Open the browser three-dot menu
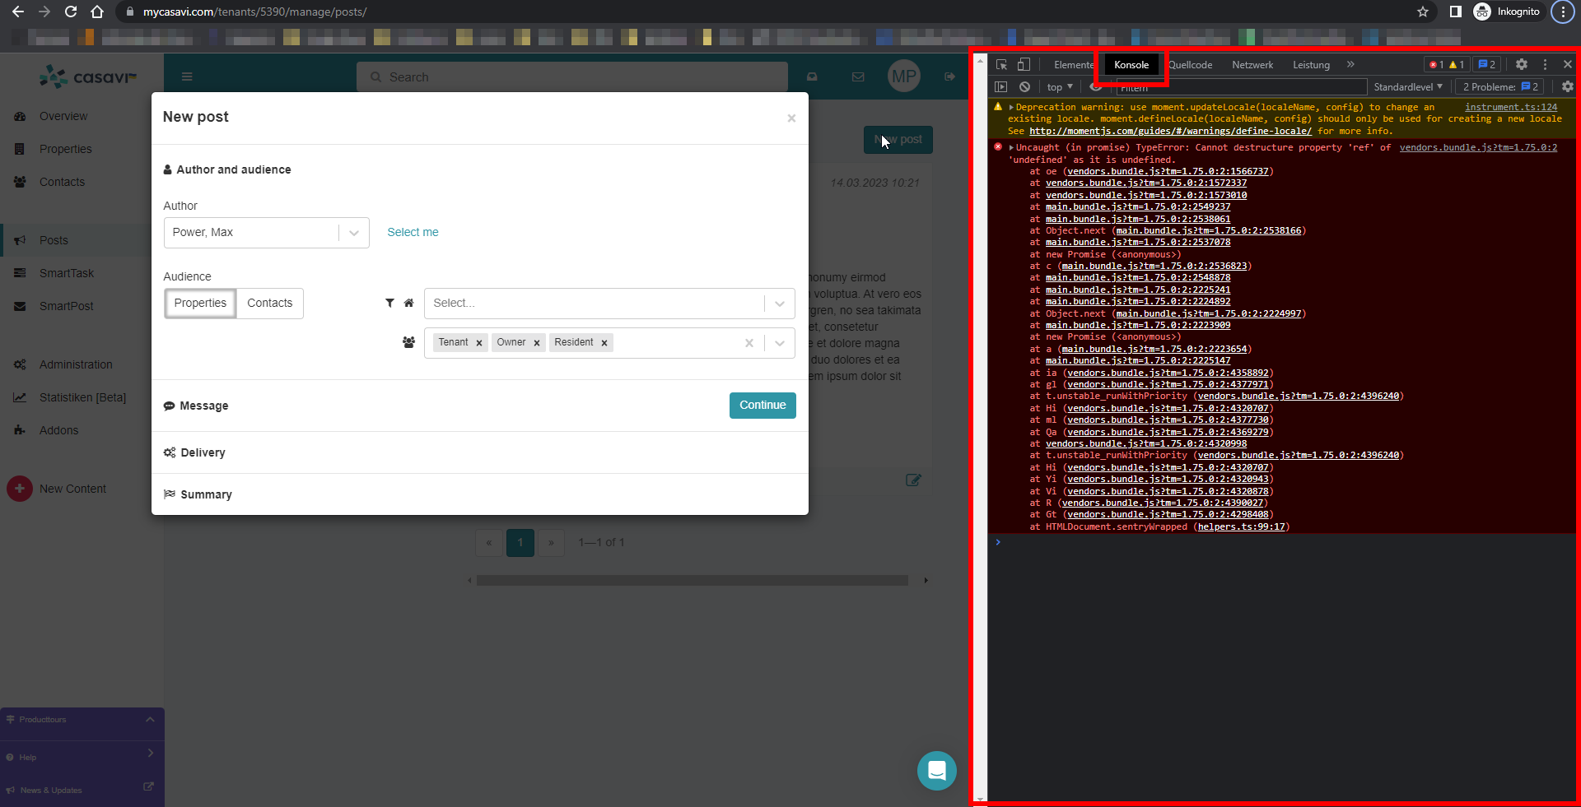The image size is (1581, 807). click(x=1563, y=12)
